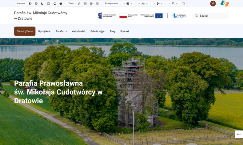Open the Kontakt link
The image size is (243, 145).
pyautogui.click(x=125, y=31)
